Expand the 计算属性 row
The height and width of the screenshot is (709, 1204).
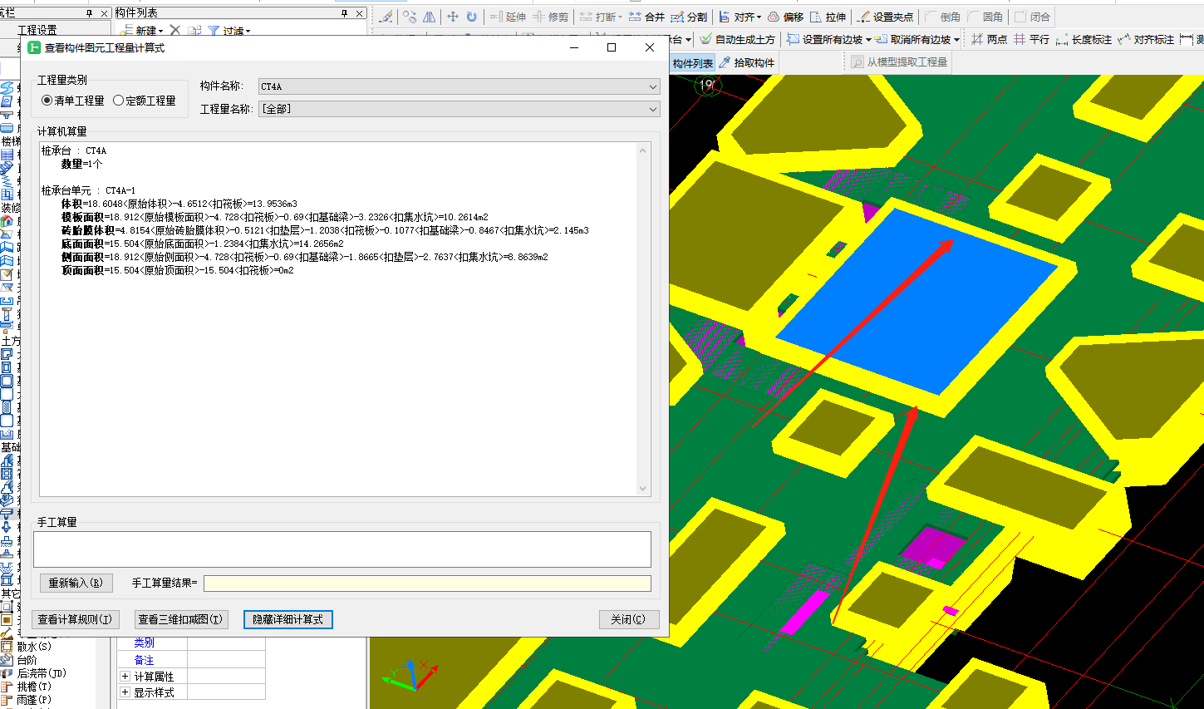[125, 677]
